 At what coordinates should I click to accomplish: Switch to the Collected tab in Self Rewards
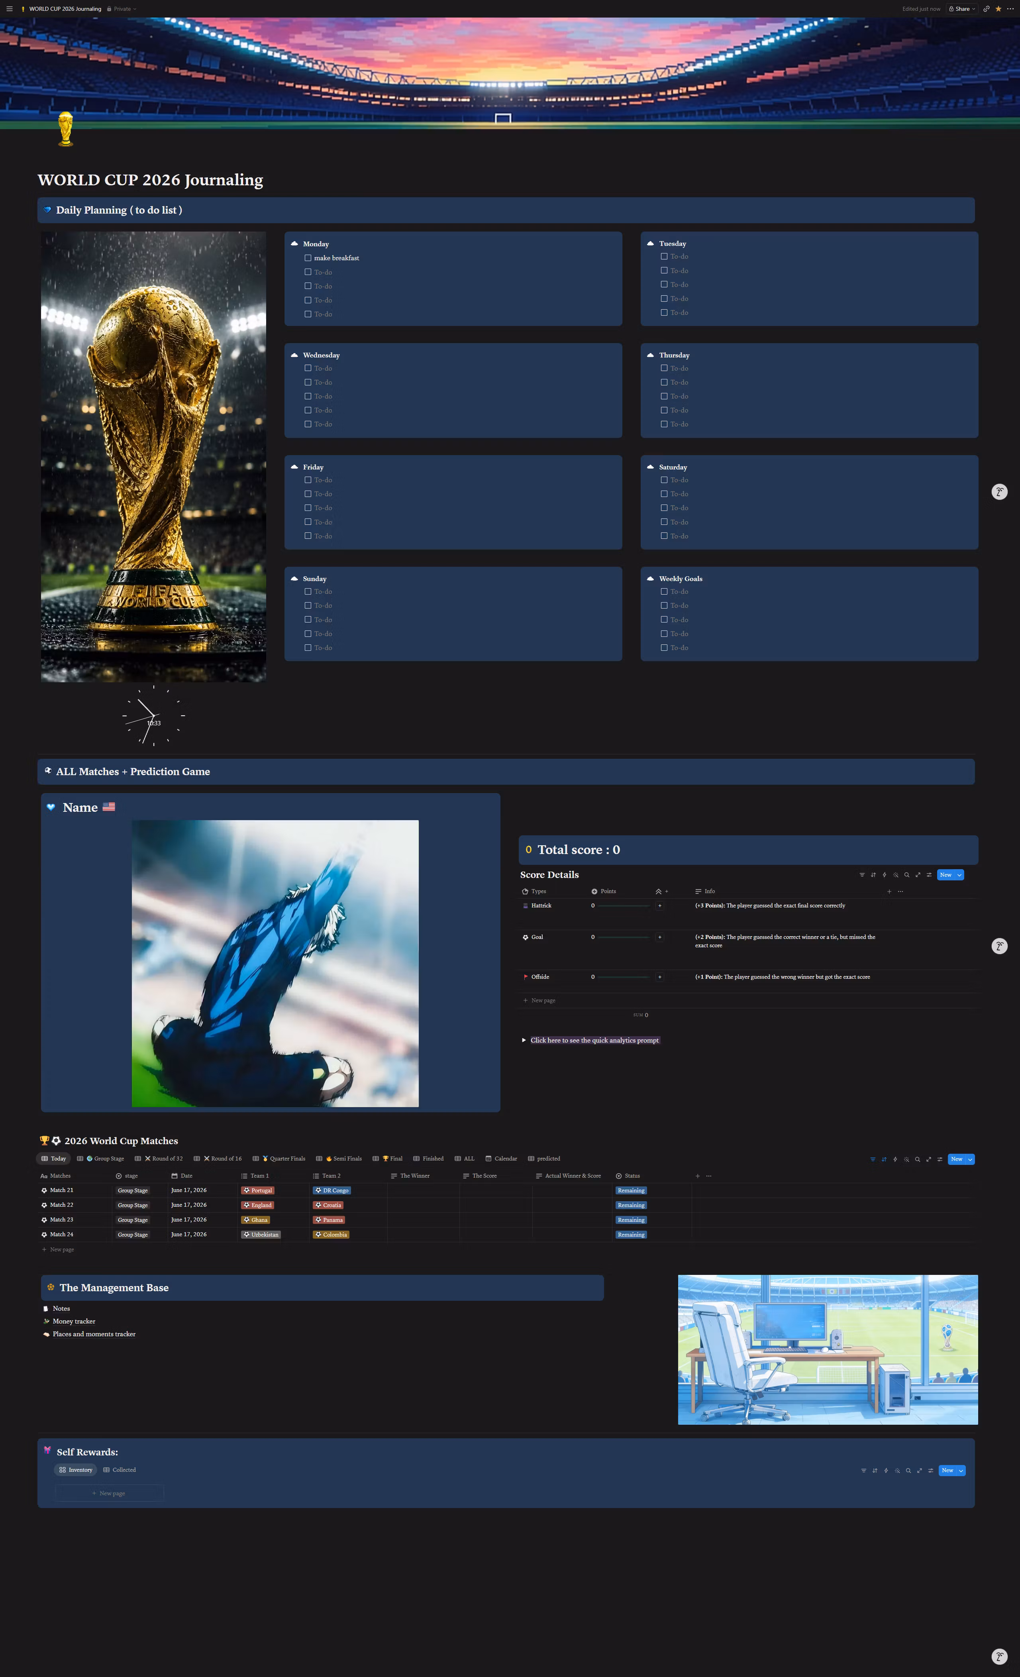pos(120,1469)
